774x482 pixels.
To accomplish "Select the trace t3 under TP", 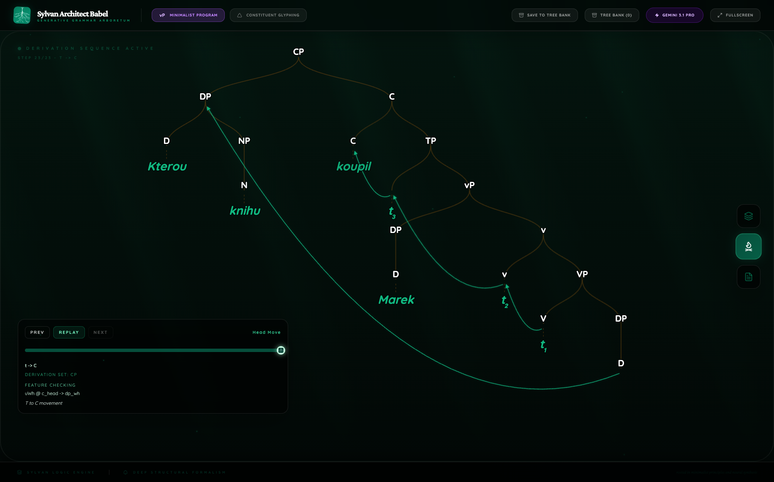I will (x=392, y=212).
